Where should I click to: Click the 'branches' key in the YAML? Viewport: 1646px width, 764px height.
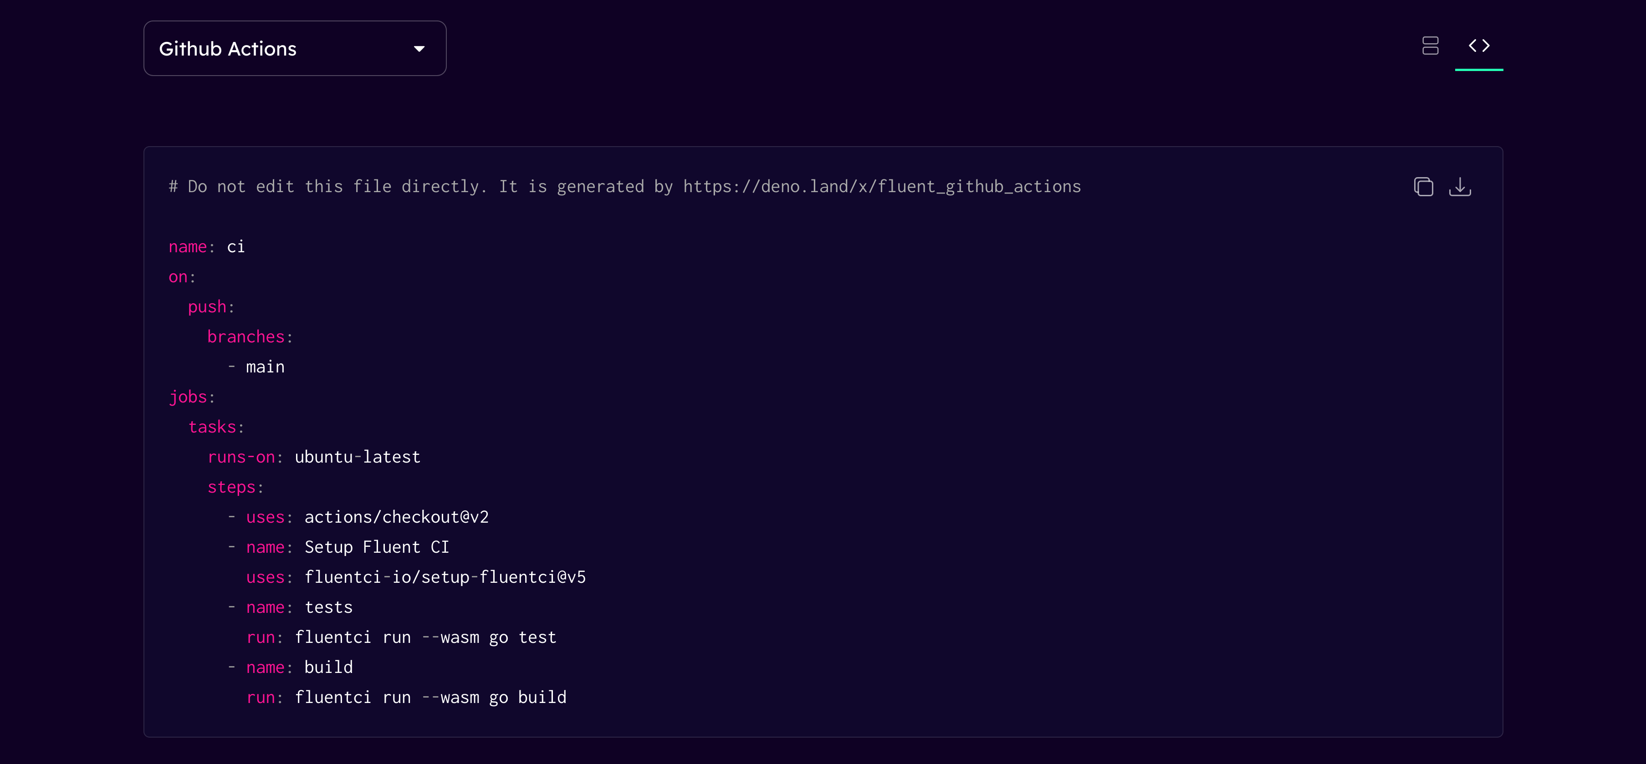(x=245, y=337)
